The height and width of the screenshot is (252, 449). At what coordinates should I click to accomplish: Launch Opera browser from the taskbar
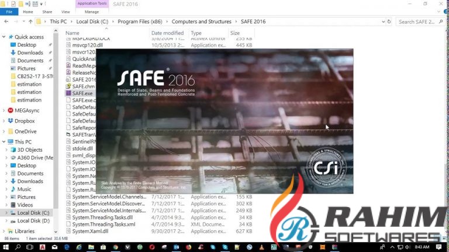[152, 247]
